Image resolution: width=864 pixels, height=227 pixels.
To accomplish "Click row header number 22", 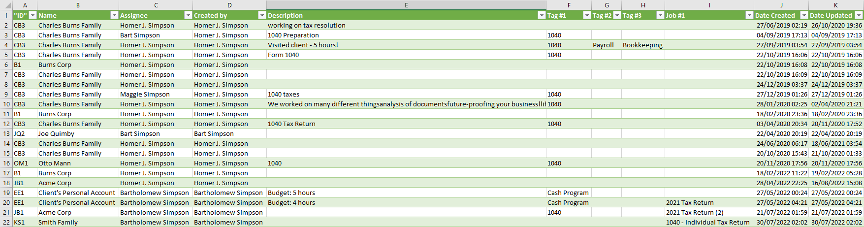I will (x=6, y=222).
